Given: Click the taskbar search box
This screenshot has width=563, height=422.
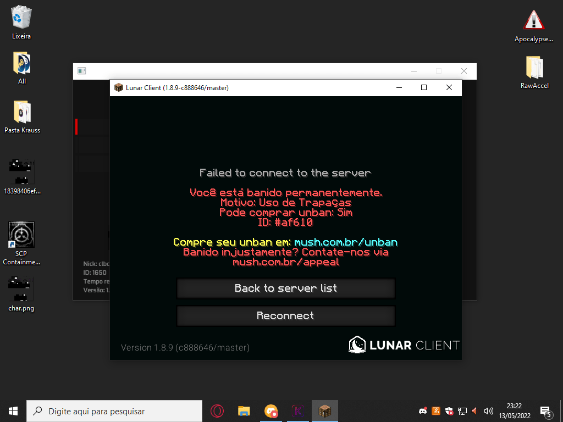Looking at the screenshot, I should click(x=114, y=411).
